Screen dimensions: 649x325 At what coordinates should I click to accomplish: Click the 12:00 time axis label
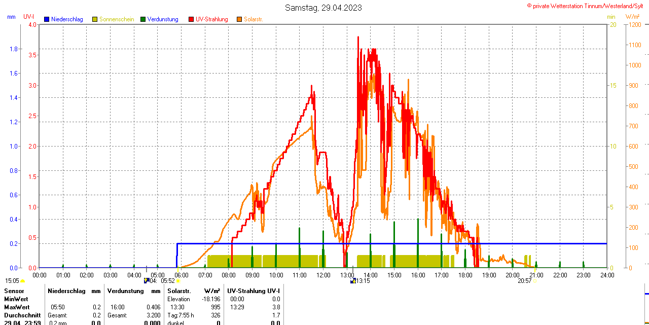pyautogui.click(x=323, y=275)
